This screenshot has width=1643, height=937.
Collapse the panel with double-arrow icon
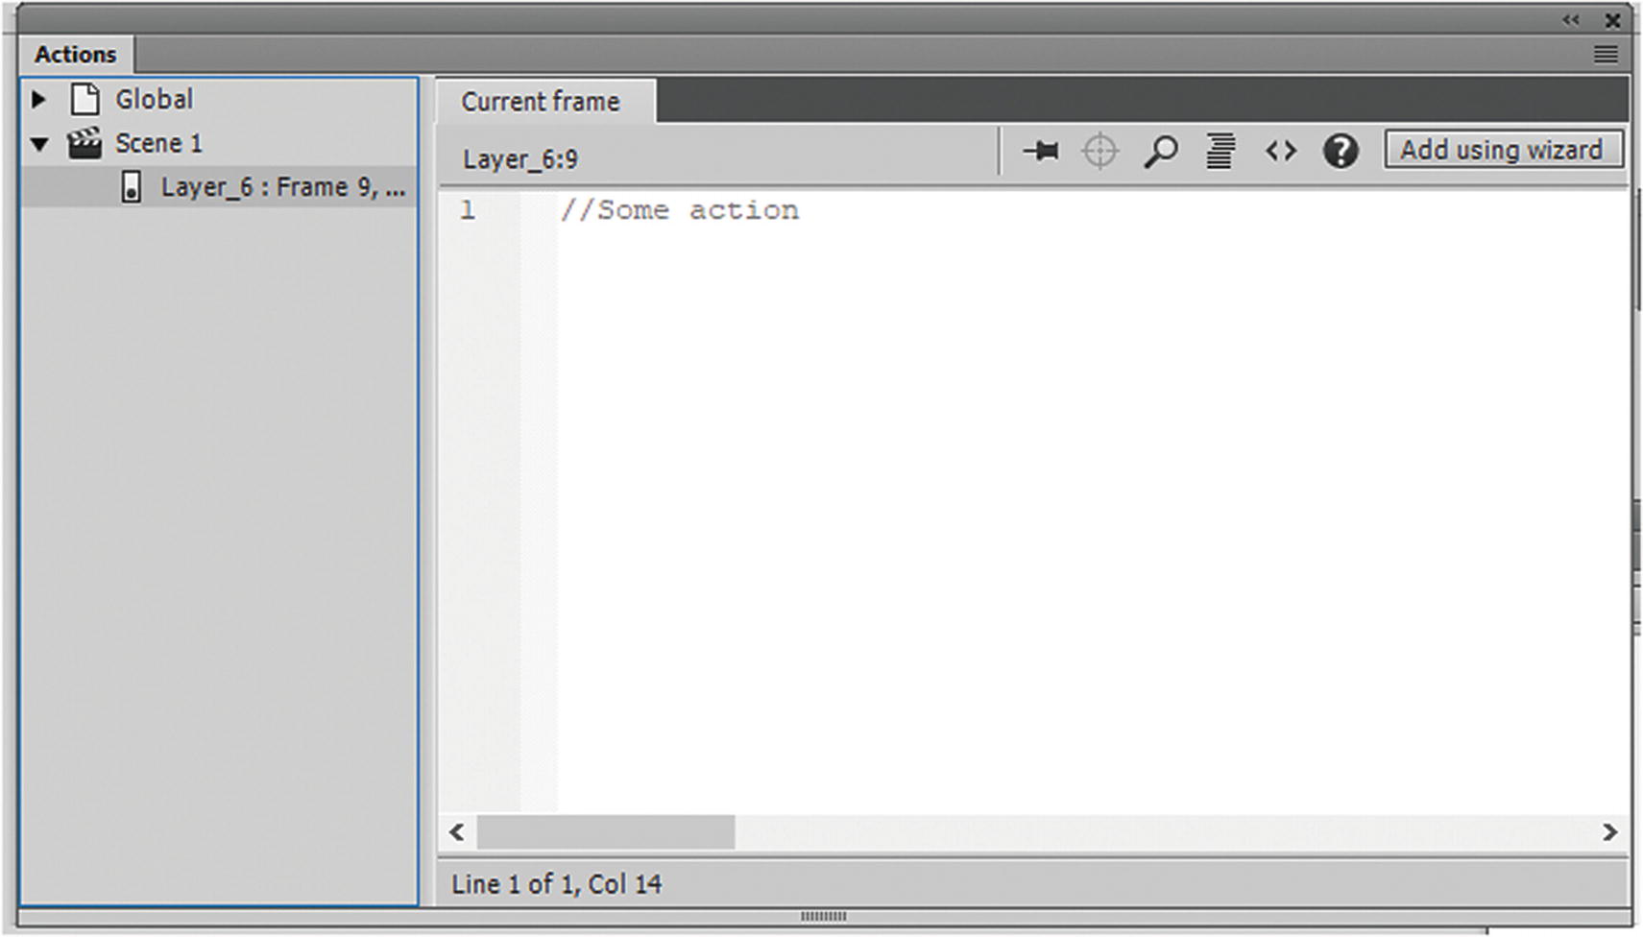pos(1571,19)
